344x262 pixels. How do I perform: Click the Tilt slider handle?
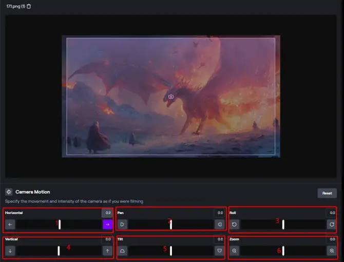point(171,251)
